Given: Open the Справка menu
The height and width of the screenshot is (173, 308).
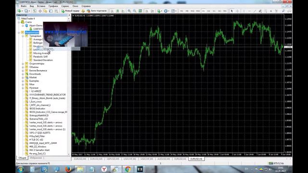Looking at the screenshot, I should coord(86,6).
